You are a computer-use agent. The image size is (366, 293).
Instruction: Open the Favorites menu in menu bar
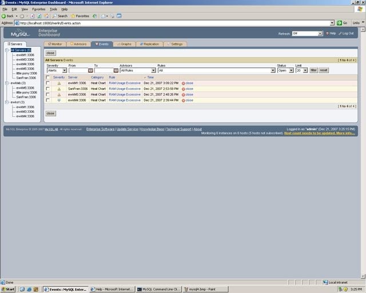[38, 9]
